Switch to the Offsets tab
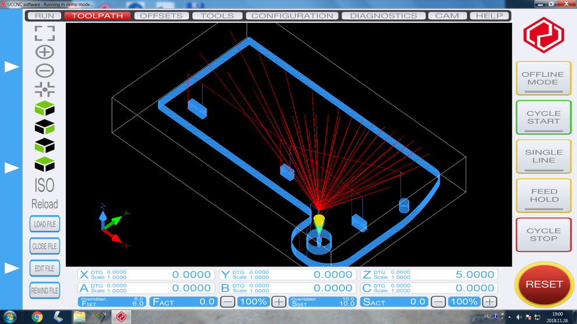 pyautogui.click(x=161, y=16)
